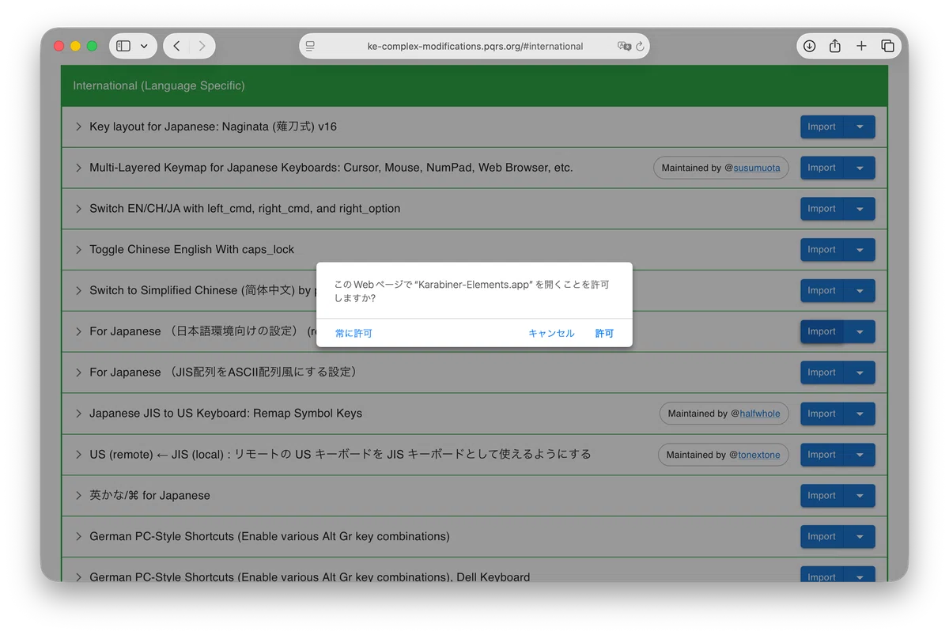
Task: Open maintainer link @tonextone
Action: 759,455
